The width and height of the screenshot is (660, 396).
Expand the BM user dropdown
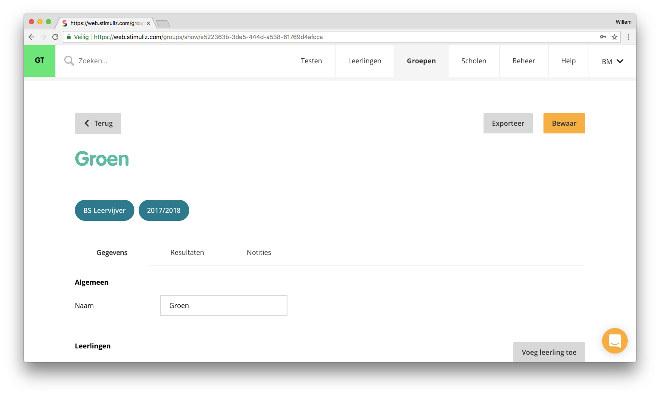coord(612,61)
